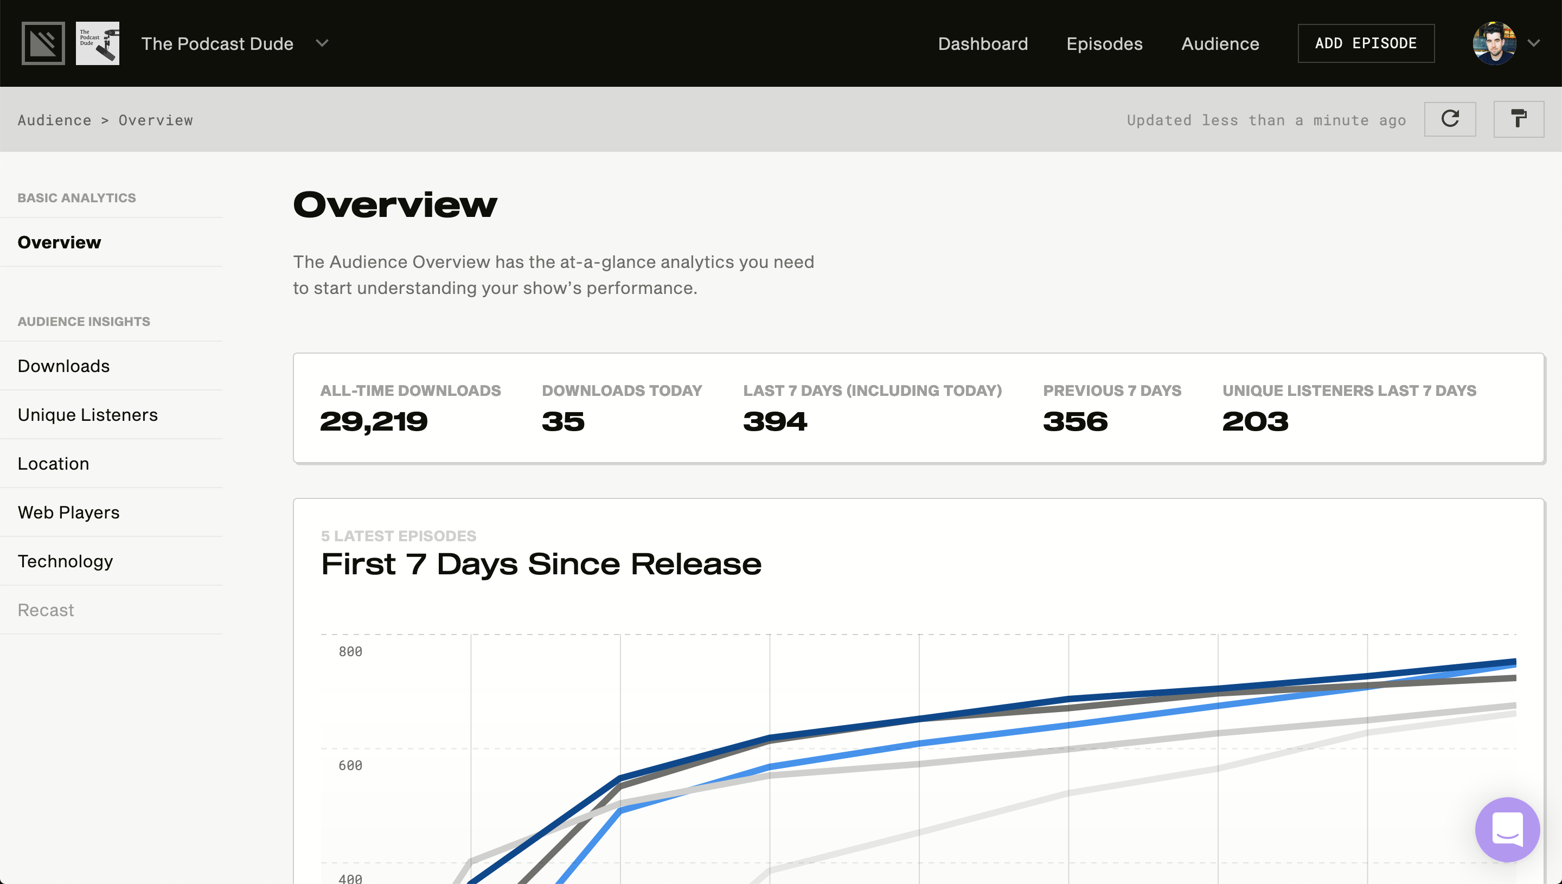Select Overview in the sidebar
The height and width of the screenshot is (884, 1562).
coord(111,242)
